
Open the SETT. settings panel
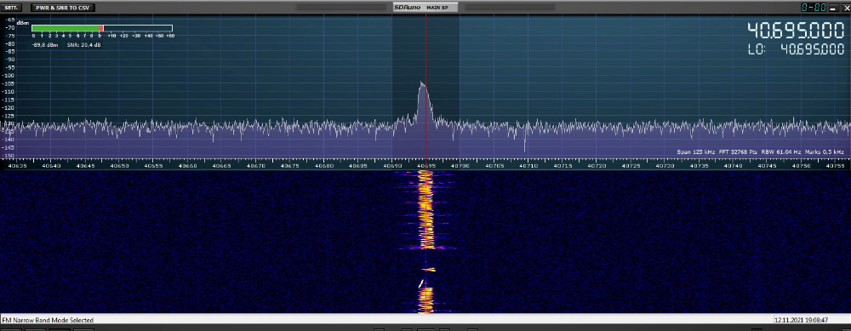pyautogui.click(x=12, y=8)
